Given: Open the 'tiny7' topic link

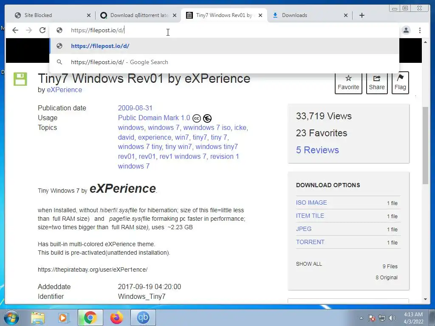Looking at the screenshot, I should point(200,137).
